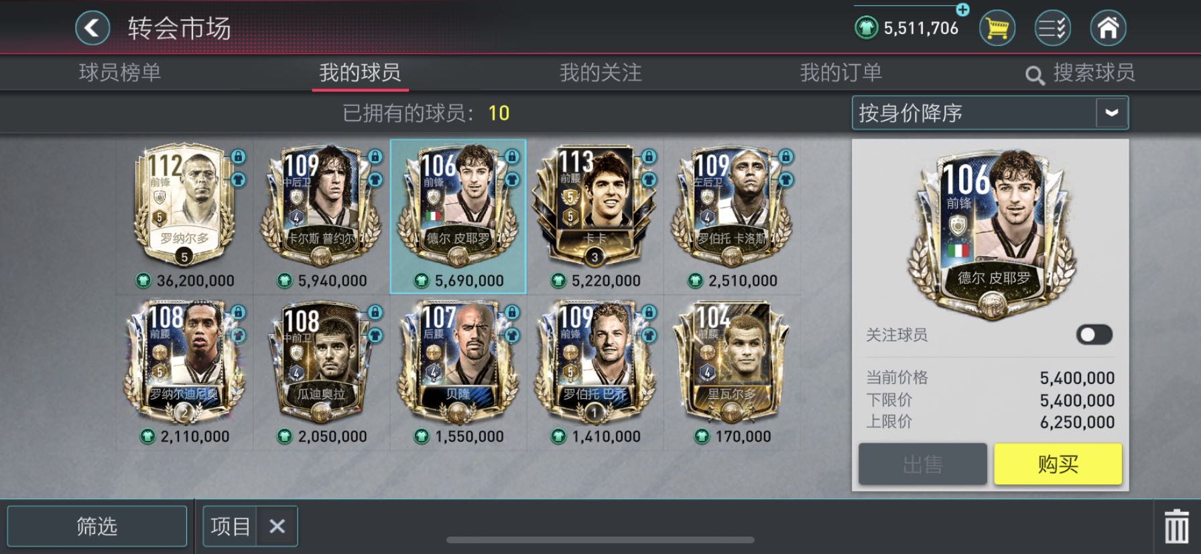Open the checklist tasks icon
Viewport: 1201px width, 554px height.
point(1052,28)
